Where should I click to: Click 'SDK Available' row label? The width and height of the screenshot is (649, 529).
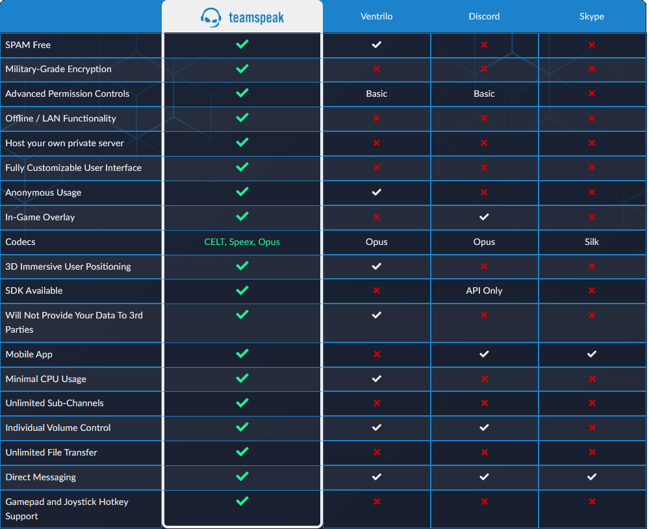click(34, 290)
